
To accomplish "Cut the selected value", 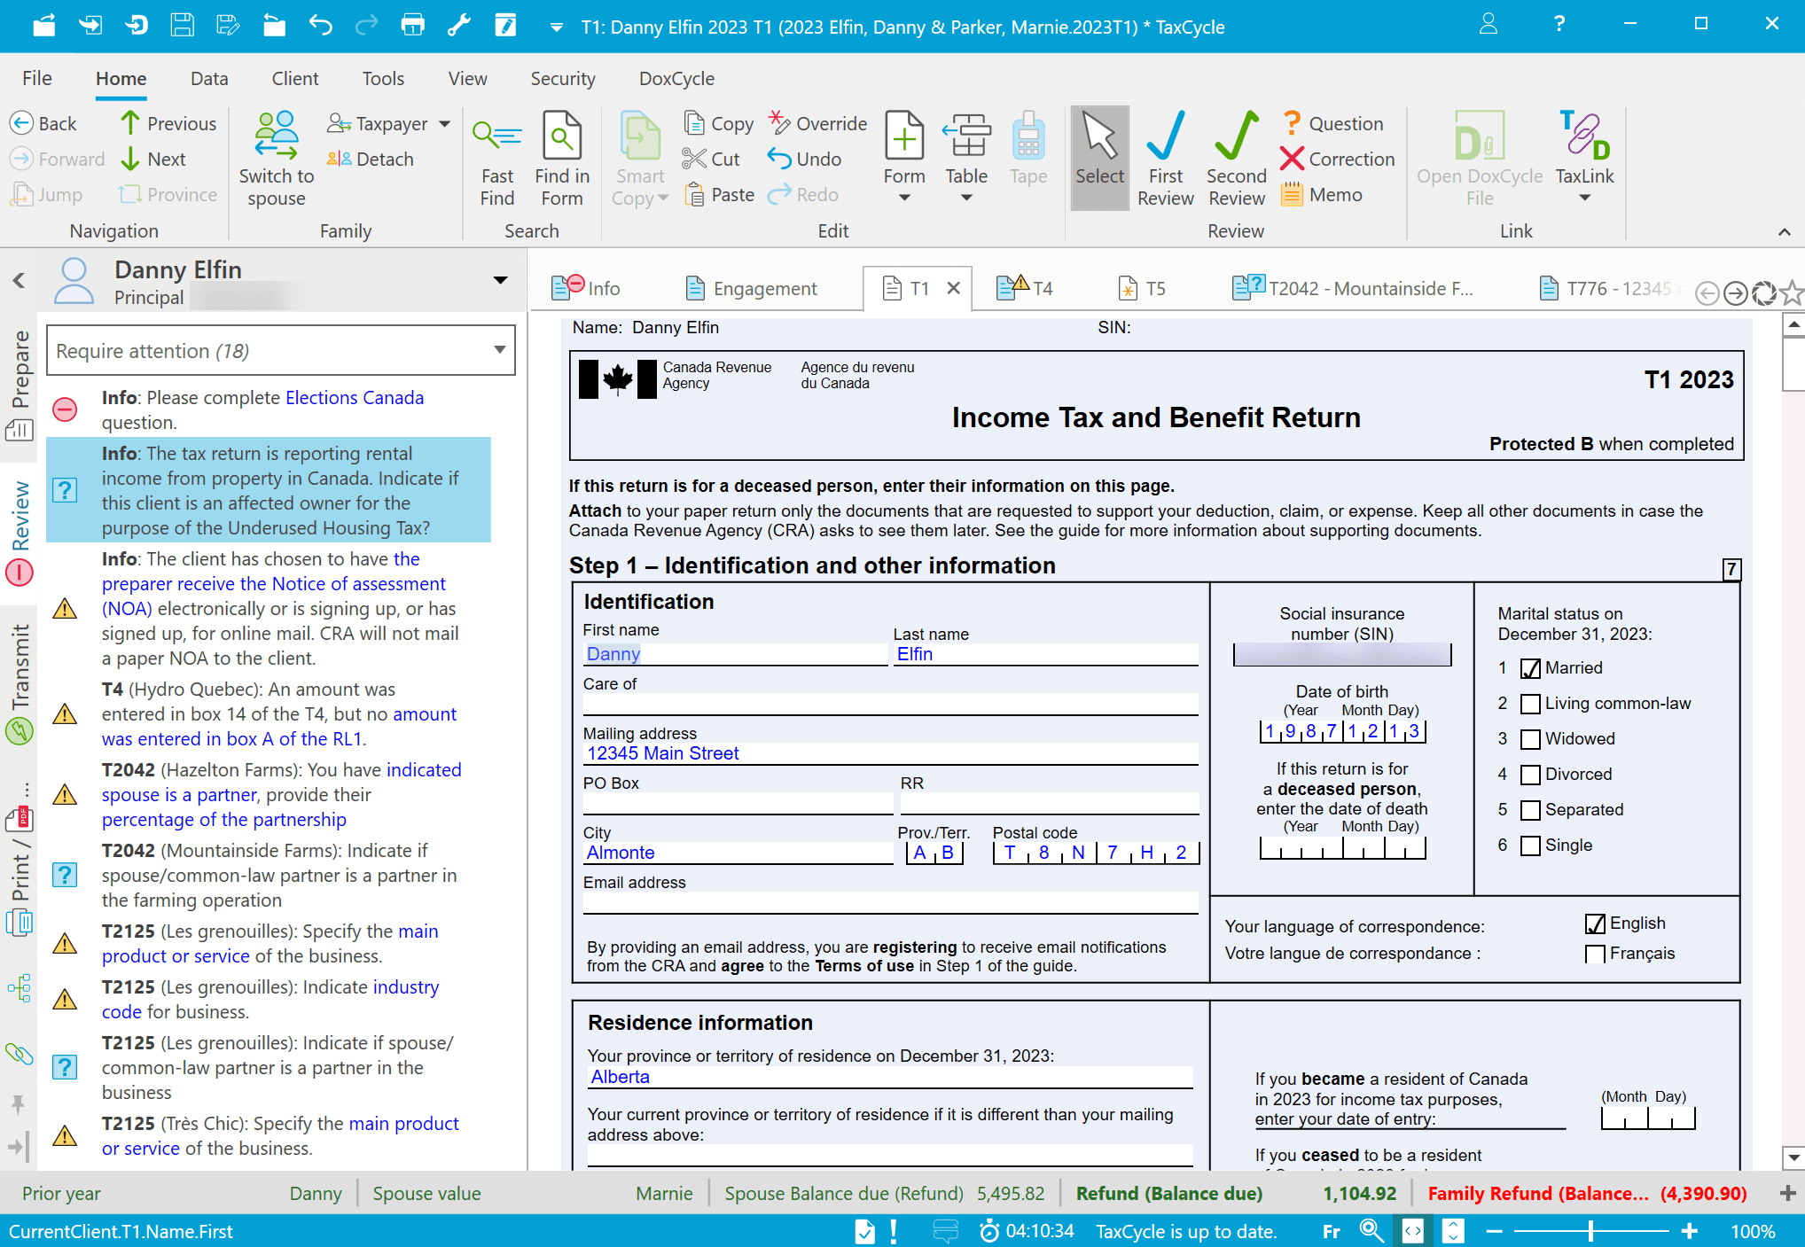I will (x=711, y=159).
